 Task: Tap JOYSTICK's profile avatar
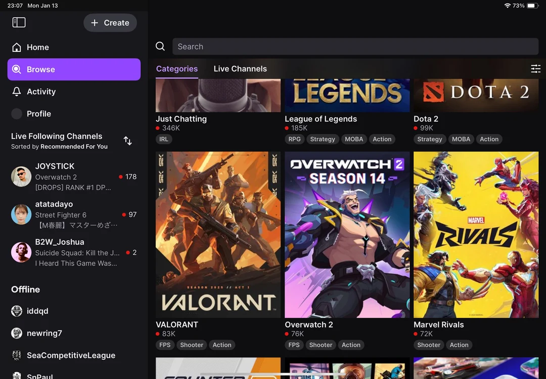click(x=21, y=176)
